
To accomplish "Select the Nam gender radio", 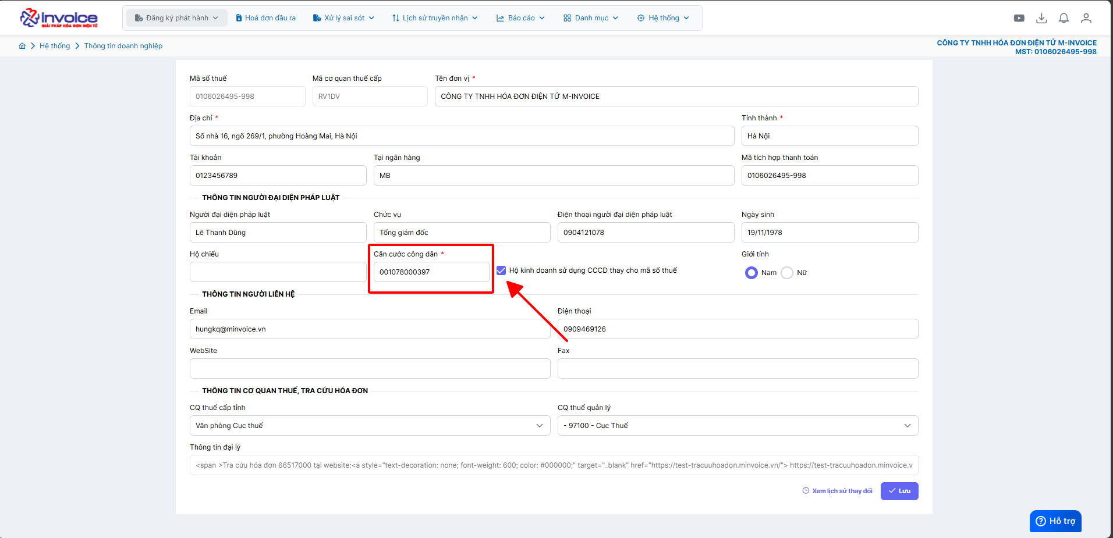I will [752, 273].
